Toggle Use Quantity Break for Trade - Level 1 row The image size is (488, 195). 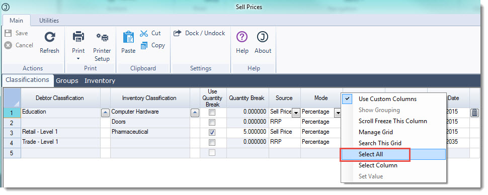[212, 142]
